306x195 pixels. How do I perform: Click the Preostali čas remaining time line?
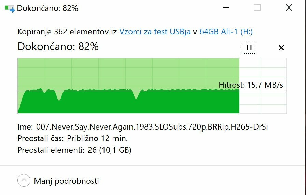[73, 138]
